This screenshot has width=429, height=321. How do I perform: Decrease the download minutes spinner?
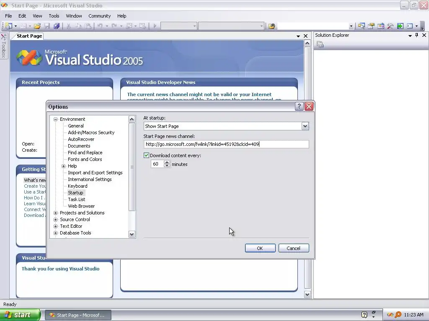tap(167, 166)
